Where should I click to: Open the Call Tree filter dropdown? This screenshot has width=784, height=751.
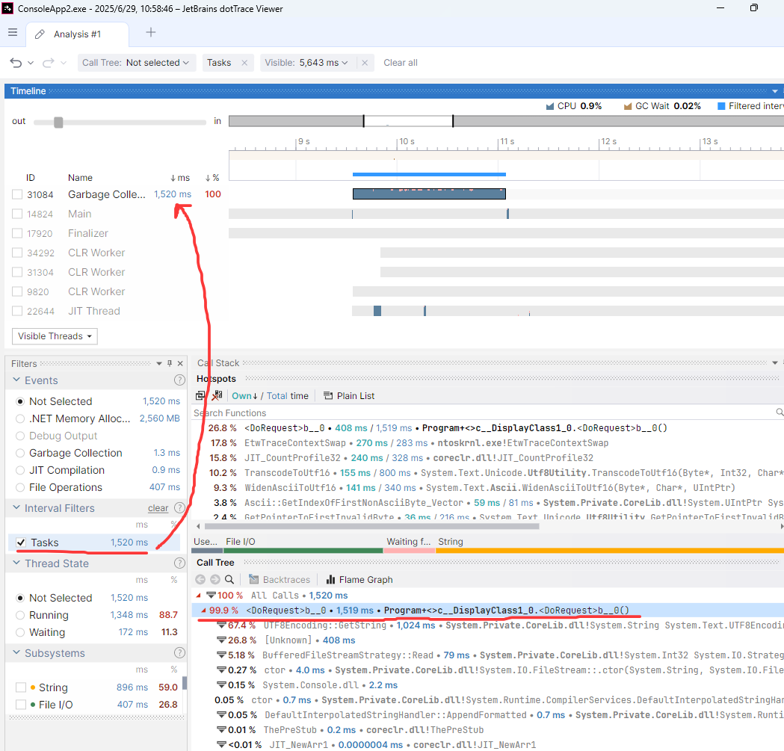click(x=137, y=63)
